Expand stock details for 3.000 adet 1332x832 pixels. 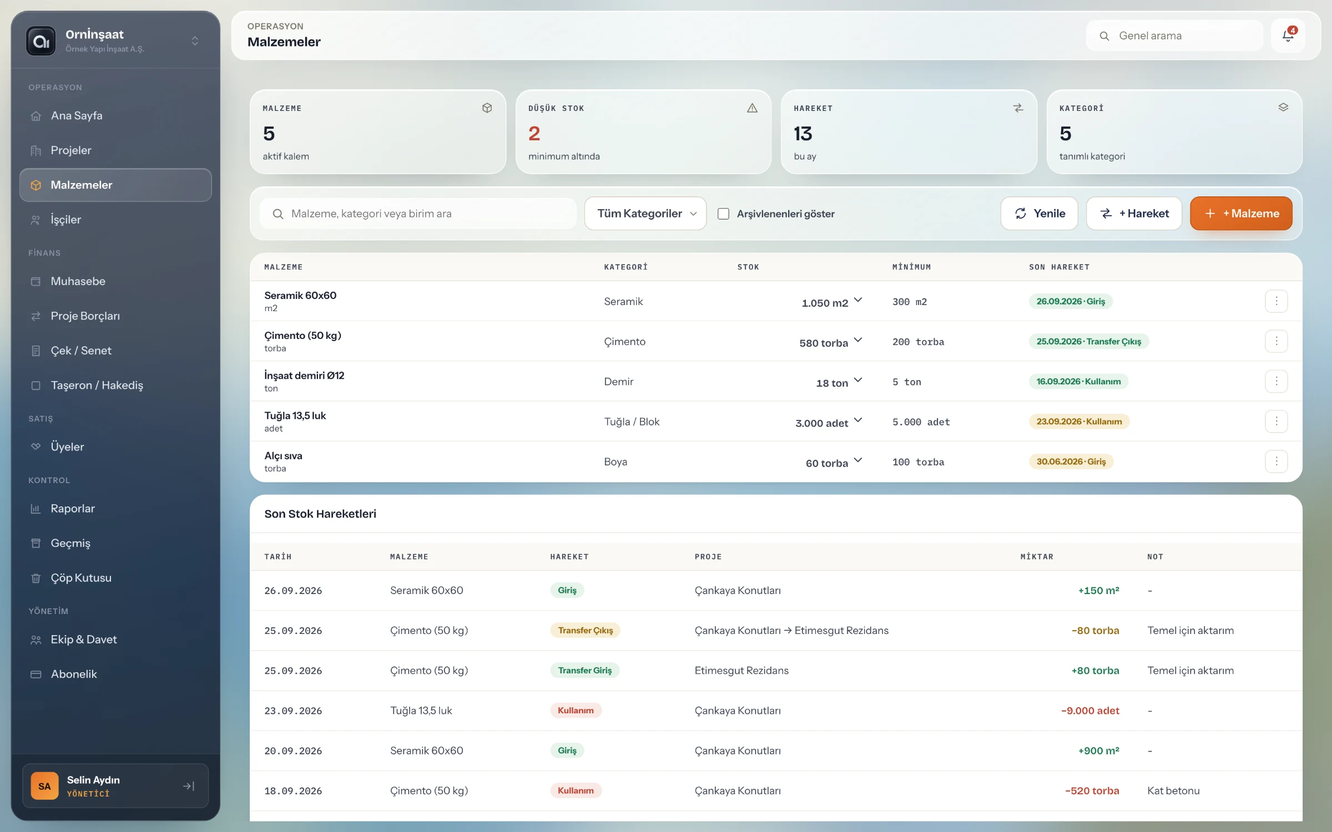click(x=857, y=420)
